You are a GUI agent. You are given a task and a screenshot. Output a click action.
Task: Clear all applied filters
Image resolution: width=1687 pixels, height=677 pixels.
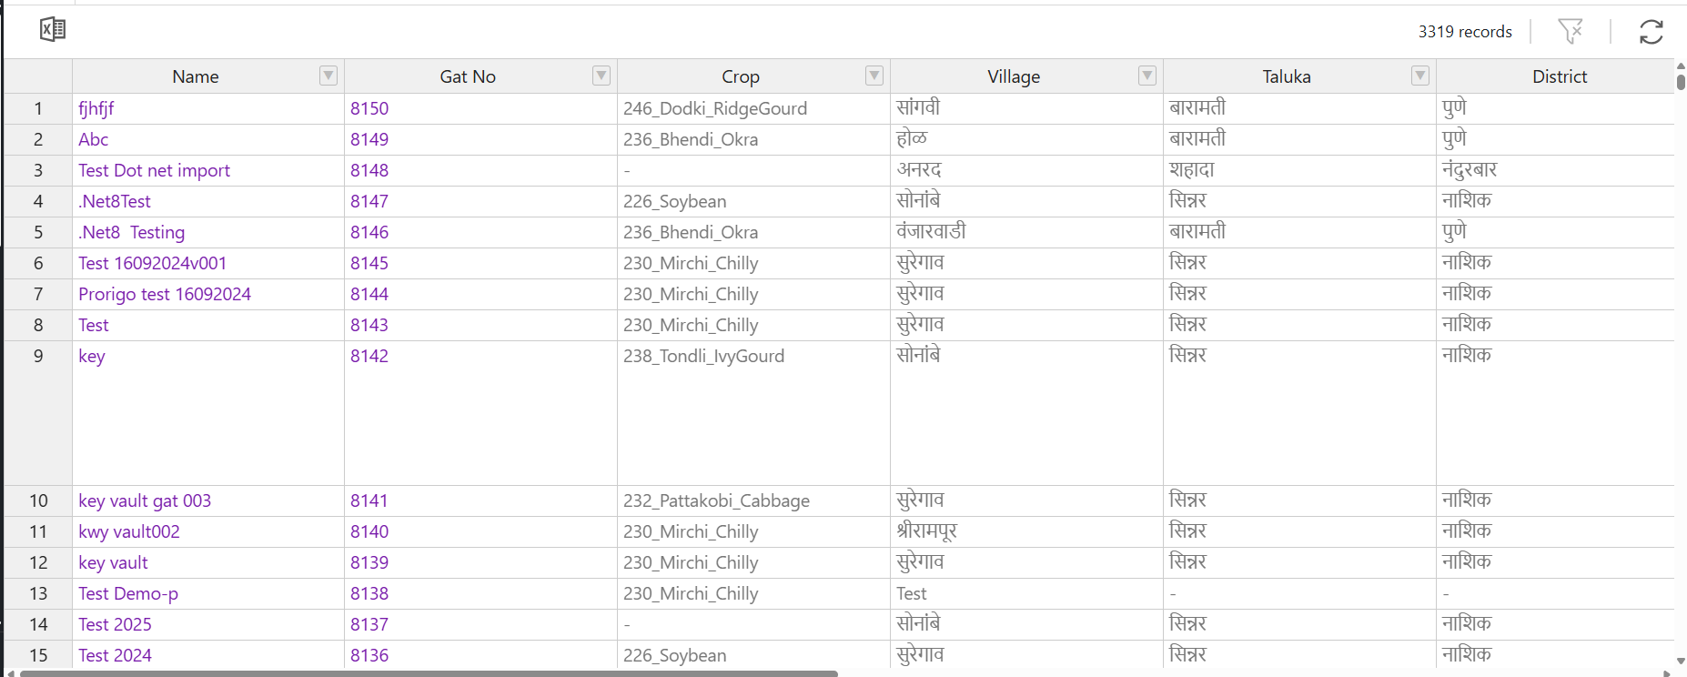(1571, 31)
